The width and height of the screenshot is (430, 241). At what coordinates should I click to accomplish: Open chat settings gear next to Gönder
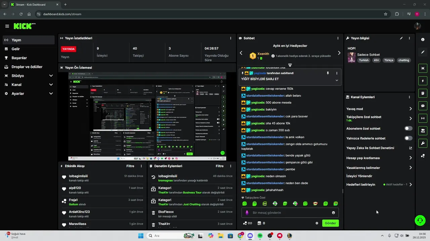(x=317, y=223)
